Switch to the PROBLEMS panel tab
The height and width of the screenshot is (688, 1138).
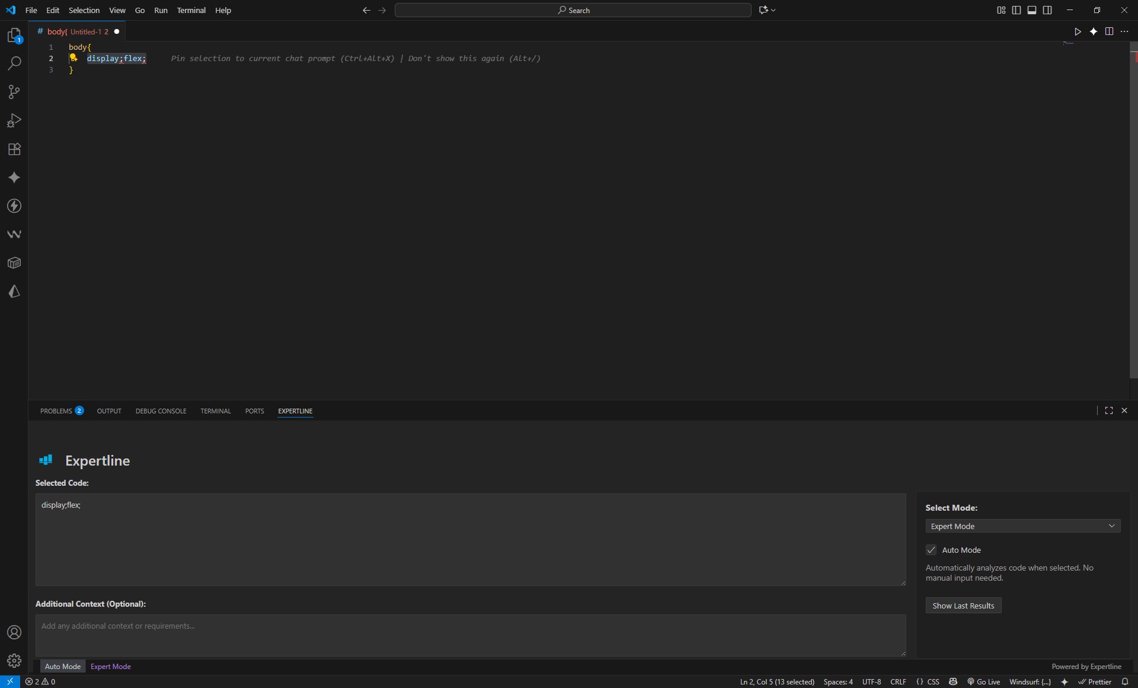coord(56,411)
